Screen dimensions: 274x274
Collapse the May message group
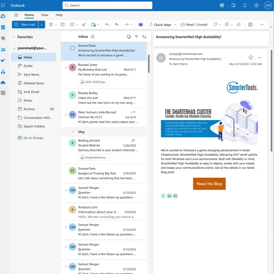(73, 132)
